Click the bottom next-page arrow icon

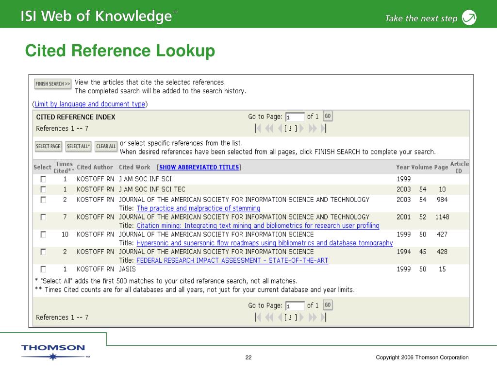click(x=301, y=317)
